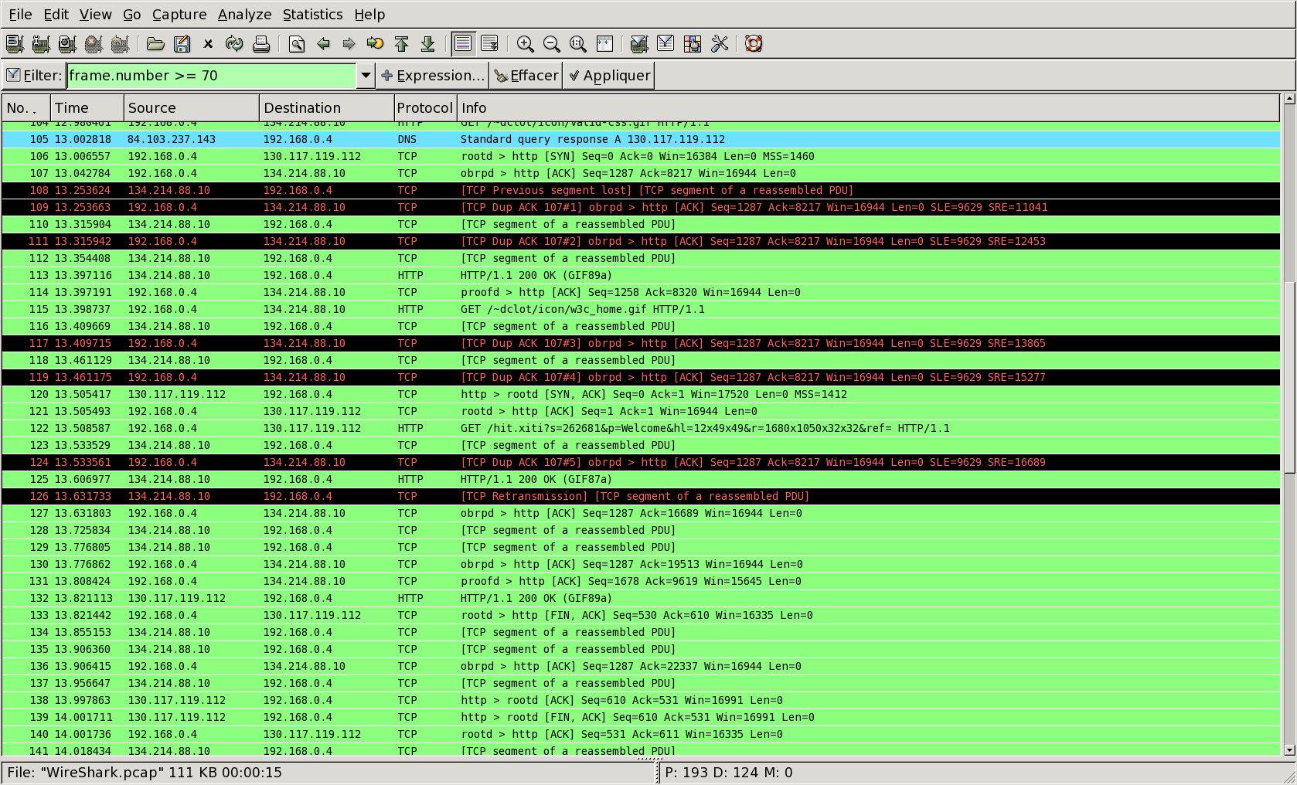Sort by Info column header
Viewport: 1297px width, 785px height.
click(x=869, y=108)
